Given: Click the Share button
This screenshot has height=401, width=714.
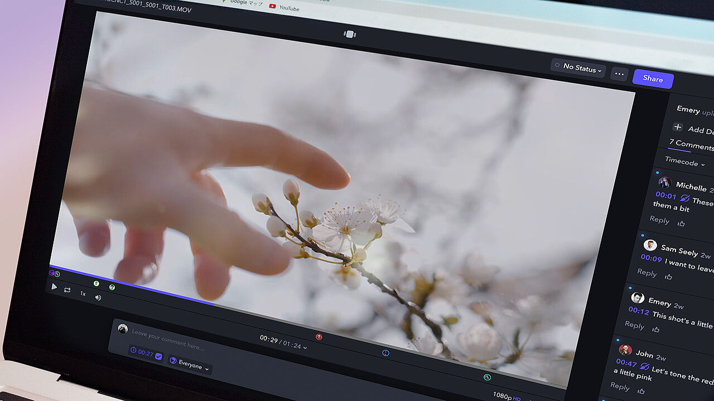Looking at the screenshot, I should tap(653, 79).
